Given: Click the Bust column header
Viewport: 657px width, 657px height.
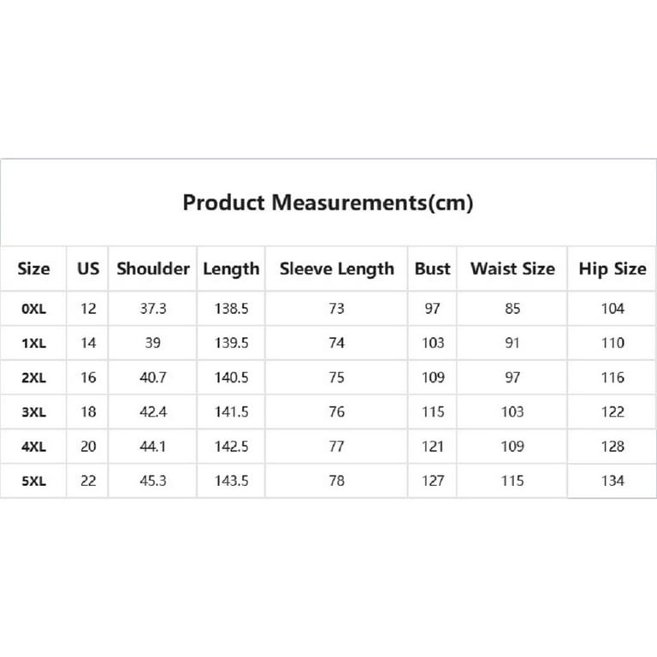Looking at the screenshot, I should pyautogui.click(x=432, y=269).
